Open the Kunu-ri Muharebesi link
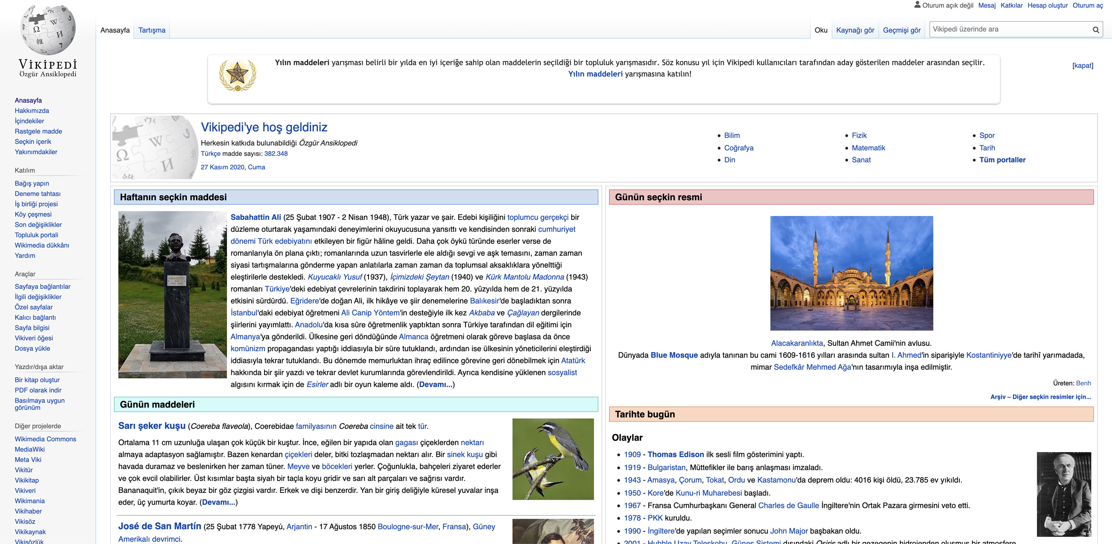This screenshot has height=544, width=1112. [708, 493]
